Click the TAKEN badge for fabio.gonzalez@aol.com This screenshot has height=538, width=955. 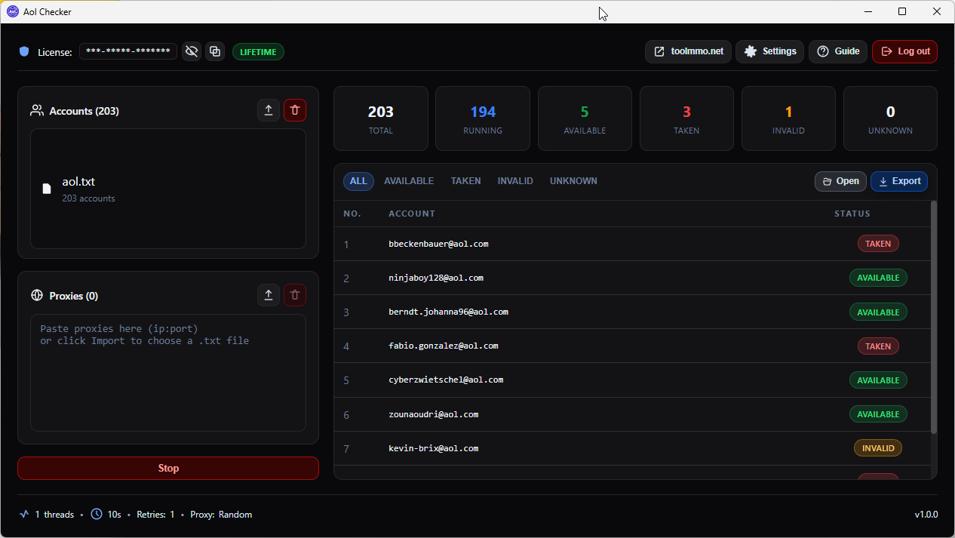(878, 346)
